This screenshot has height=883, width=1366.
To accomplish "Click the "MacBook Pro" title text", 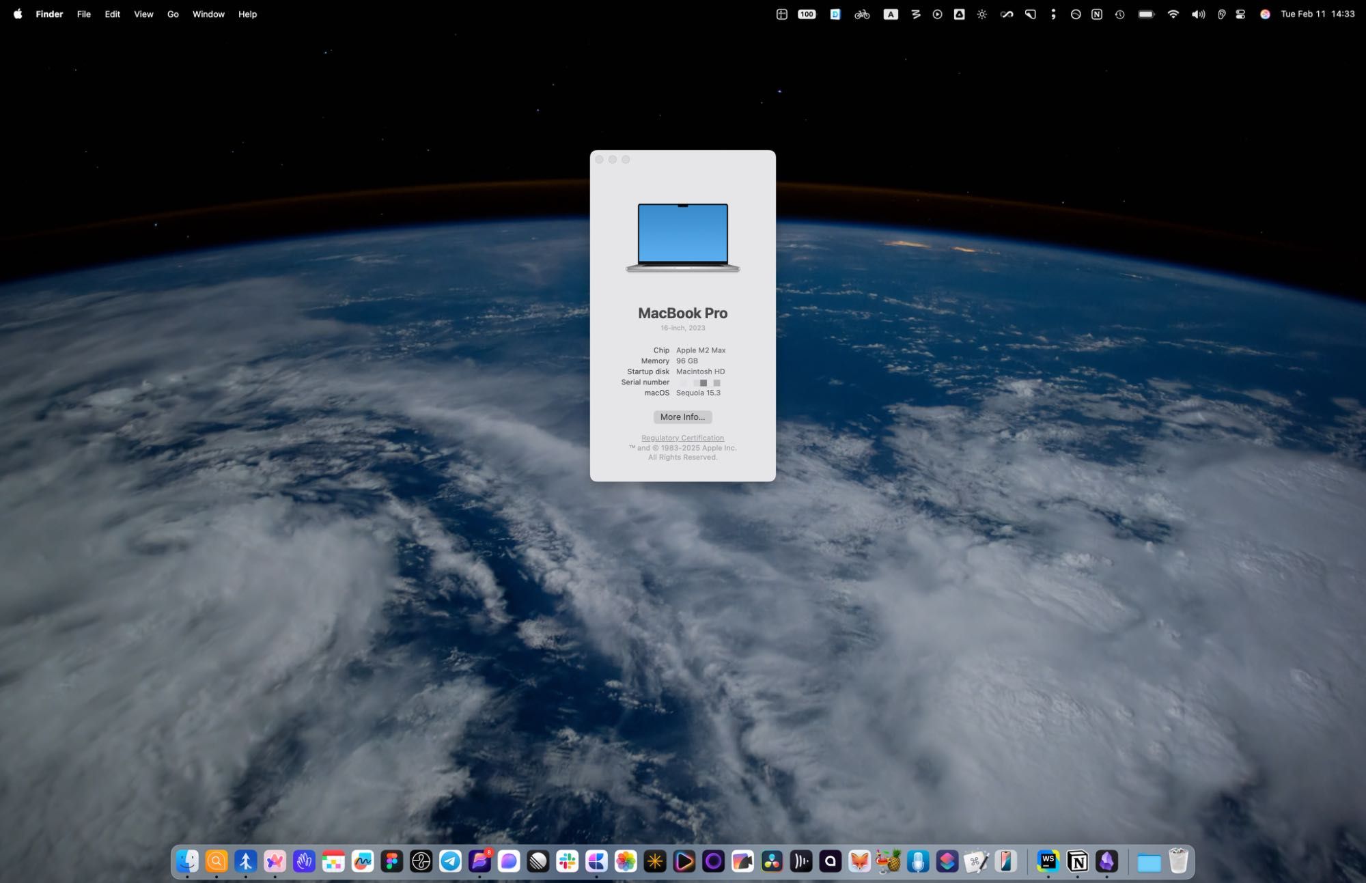I will [x=682, y=313].
